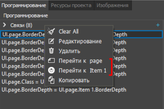
Task: Click the Копировать copy icon
Action: click(51, 80)
